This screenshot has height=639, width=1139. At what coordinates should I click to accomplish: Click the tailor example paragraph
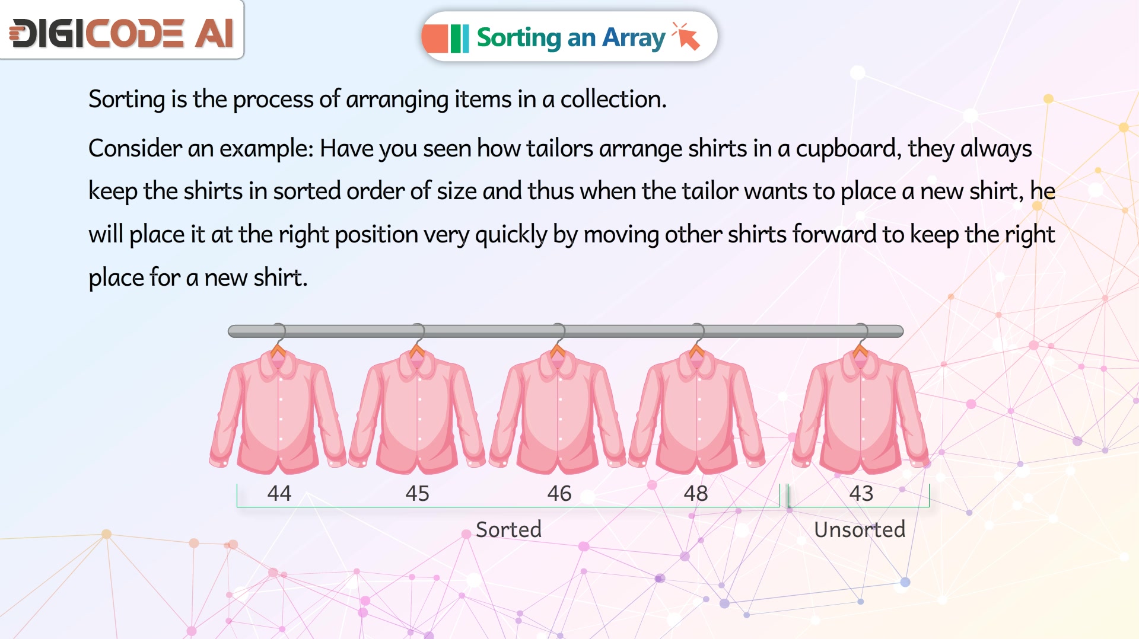(x=571, y=213)
